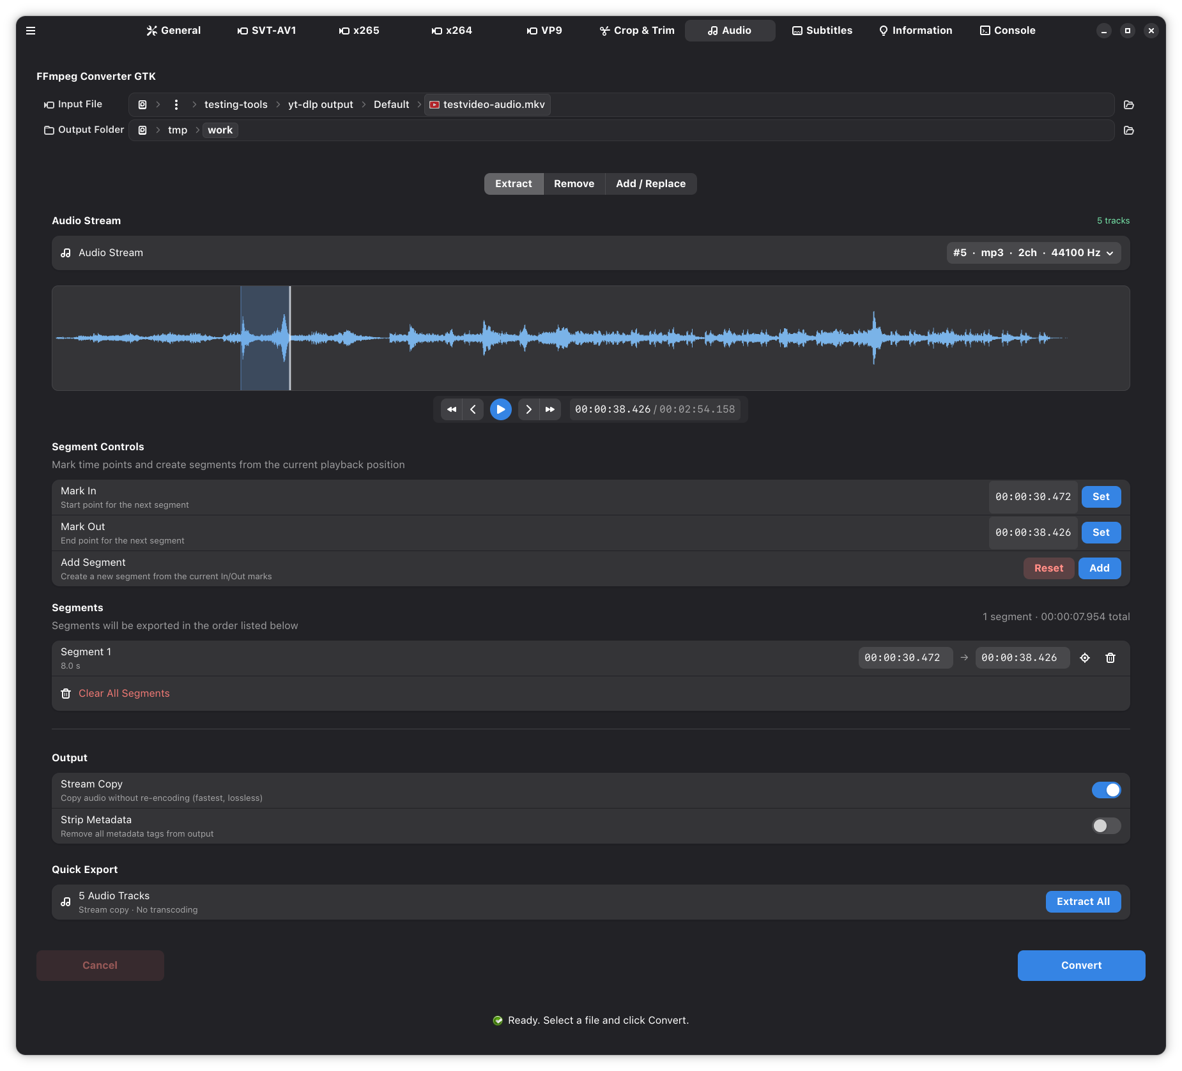Start conversion with the Convert button
The width and height of the screenshot is (1182, 1071).
tap(1081, 966)
